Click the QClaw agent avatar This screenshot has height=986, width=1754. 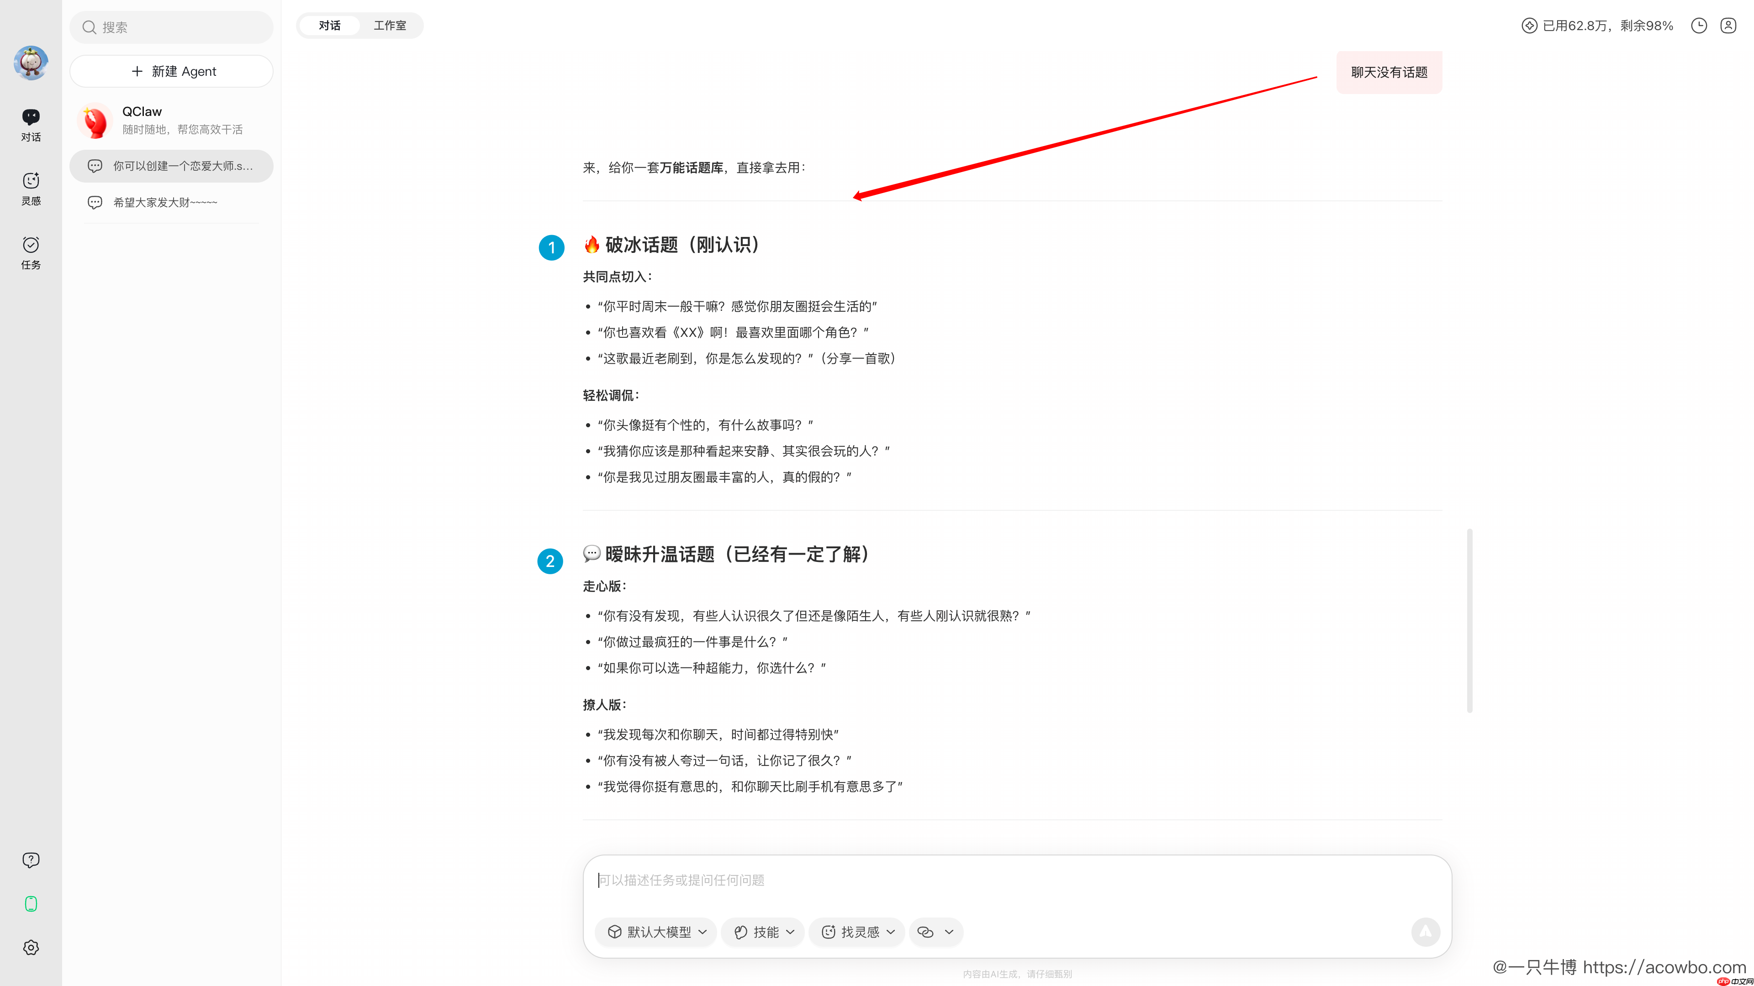pos(95,121)
